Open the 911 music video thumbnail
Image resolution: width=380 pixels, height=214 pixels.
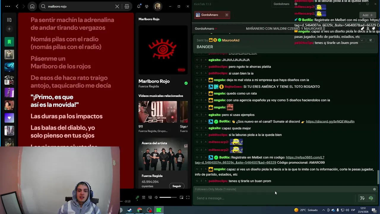[x=158, y=112]
